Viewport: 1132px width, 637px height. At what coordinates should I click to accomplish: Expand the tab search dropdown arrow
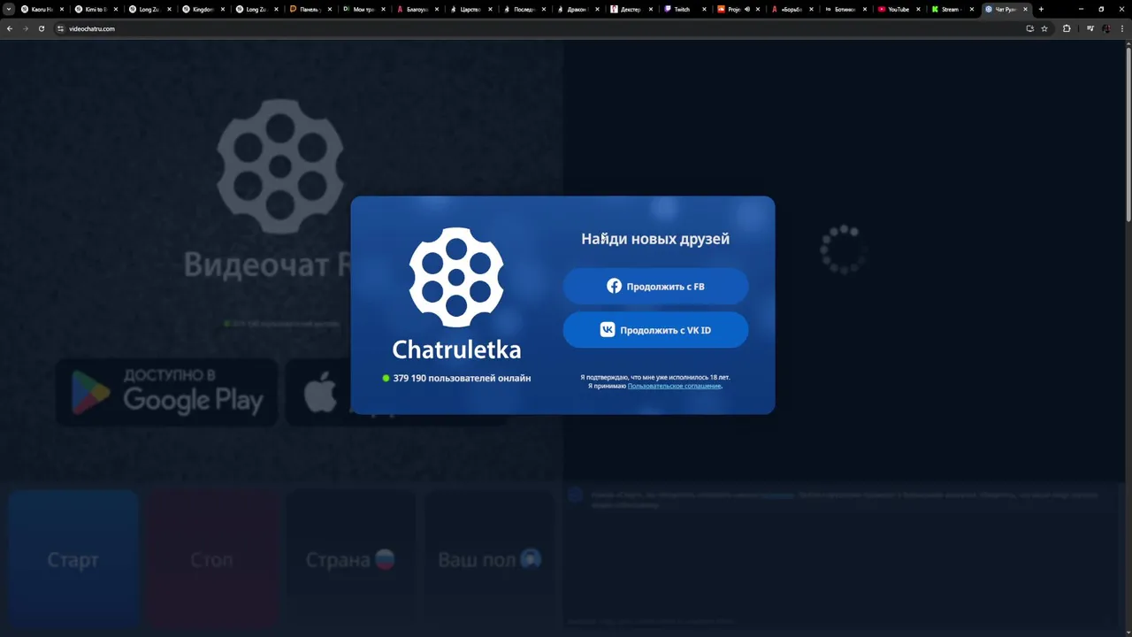tap(9, 9)
